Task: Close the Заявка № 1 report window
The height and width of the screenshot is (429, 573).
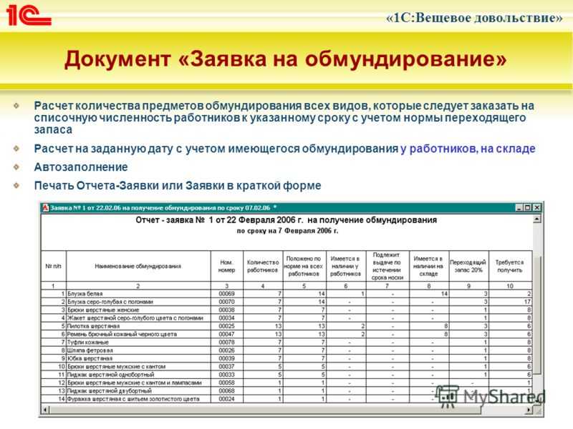Action: pos(536,207)
